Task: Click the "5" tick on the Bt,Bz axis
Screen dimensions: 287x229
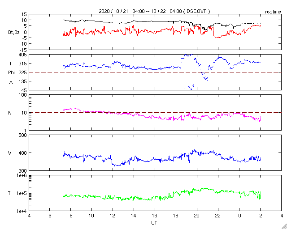Action: click(26, 26)
